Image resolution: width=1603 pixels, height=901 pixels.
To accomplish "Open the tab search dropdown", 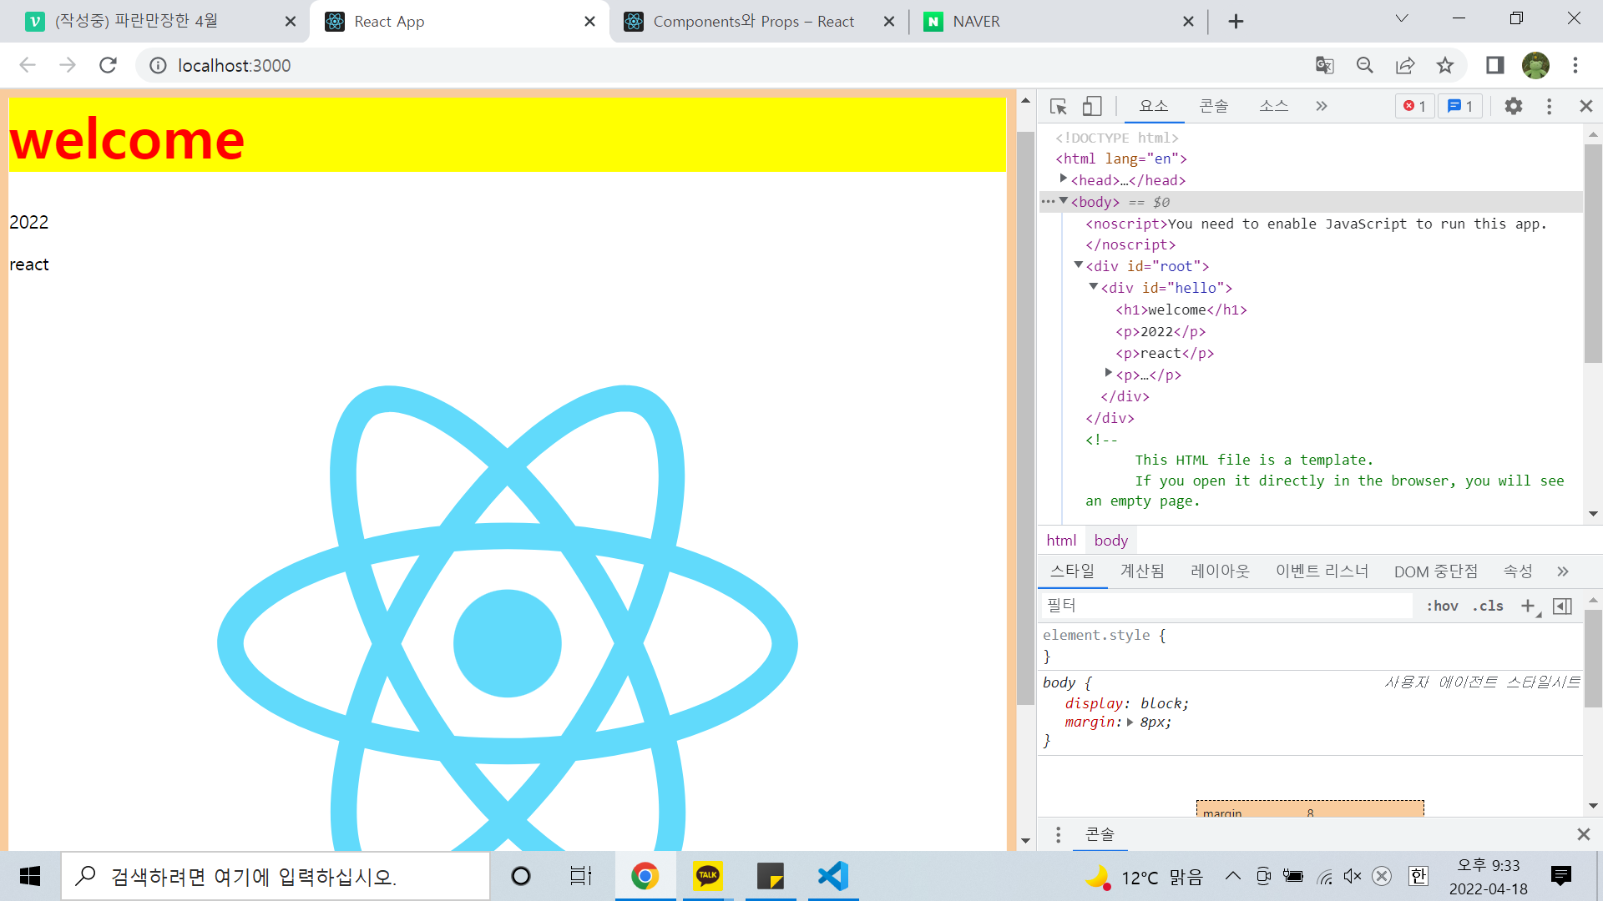I will click(1402, 18).
